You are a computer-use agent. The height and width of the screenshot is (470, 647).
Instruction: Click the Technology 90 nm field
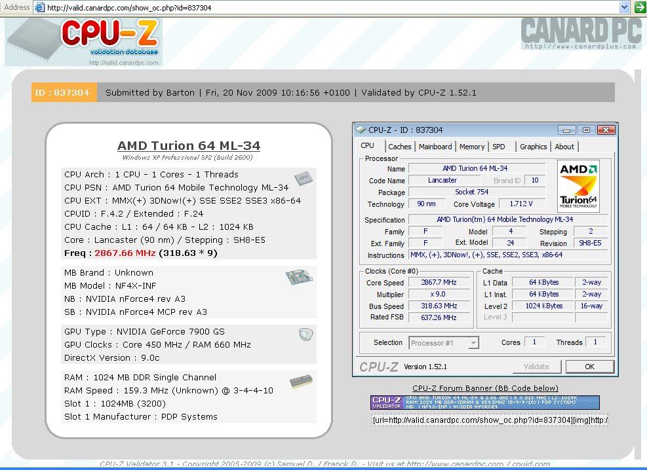click(426, 204)
